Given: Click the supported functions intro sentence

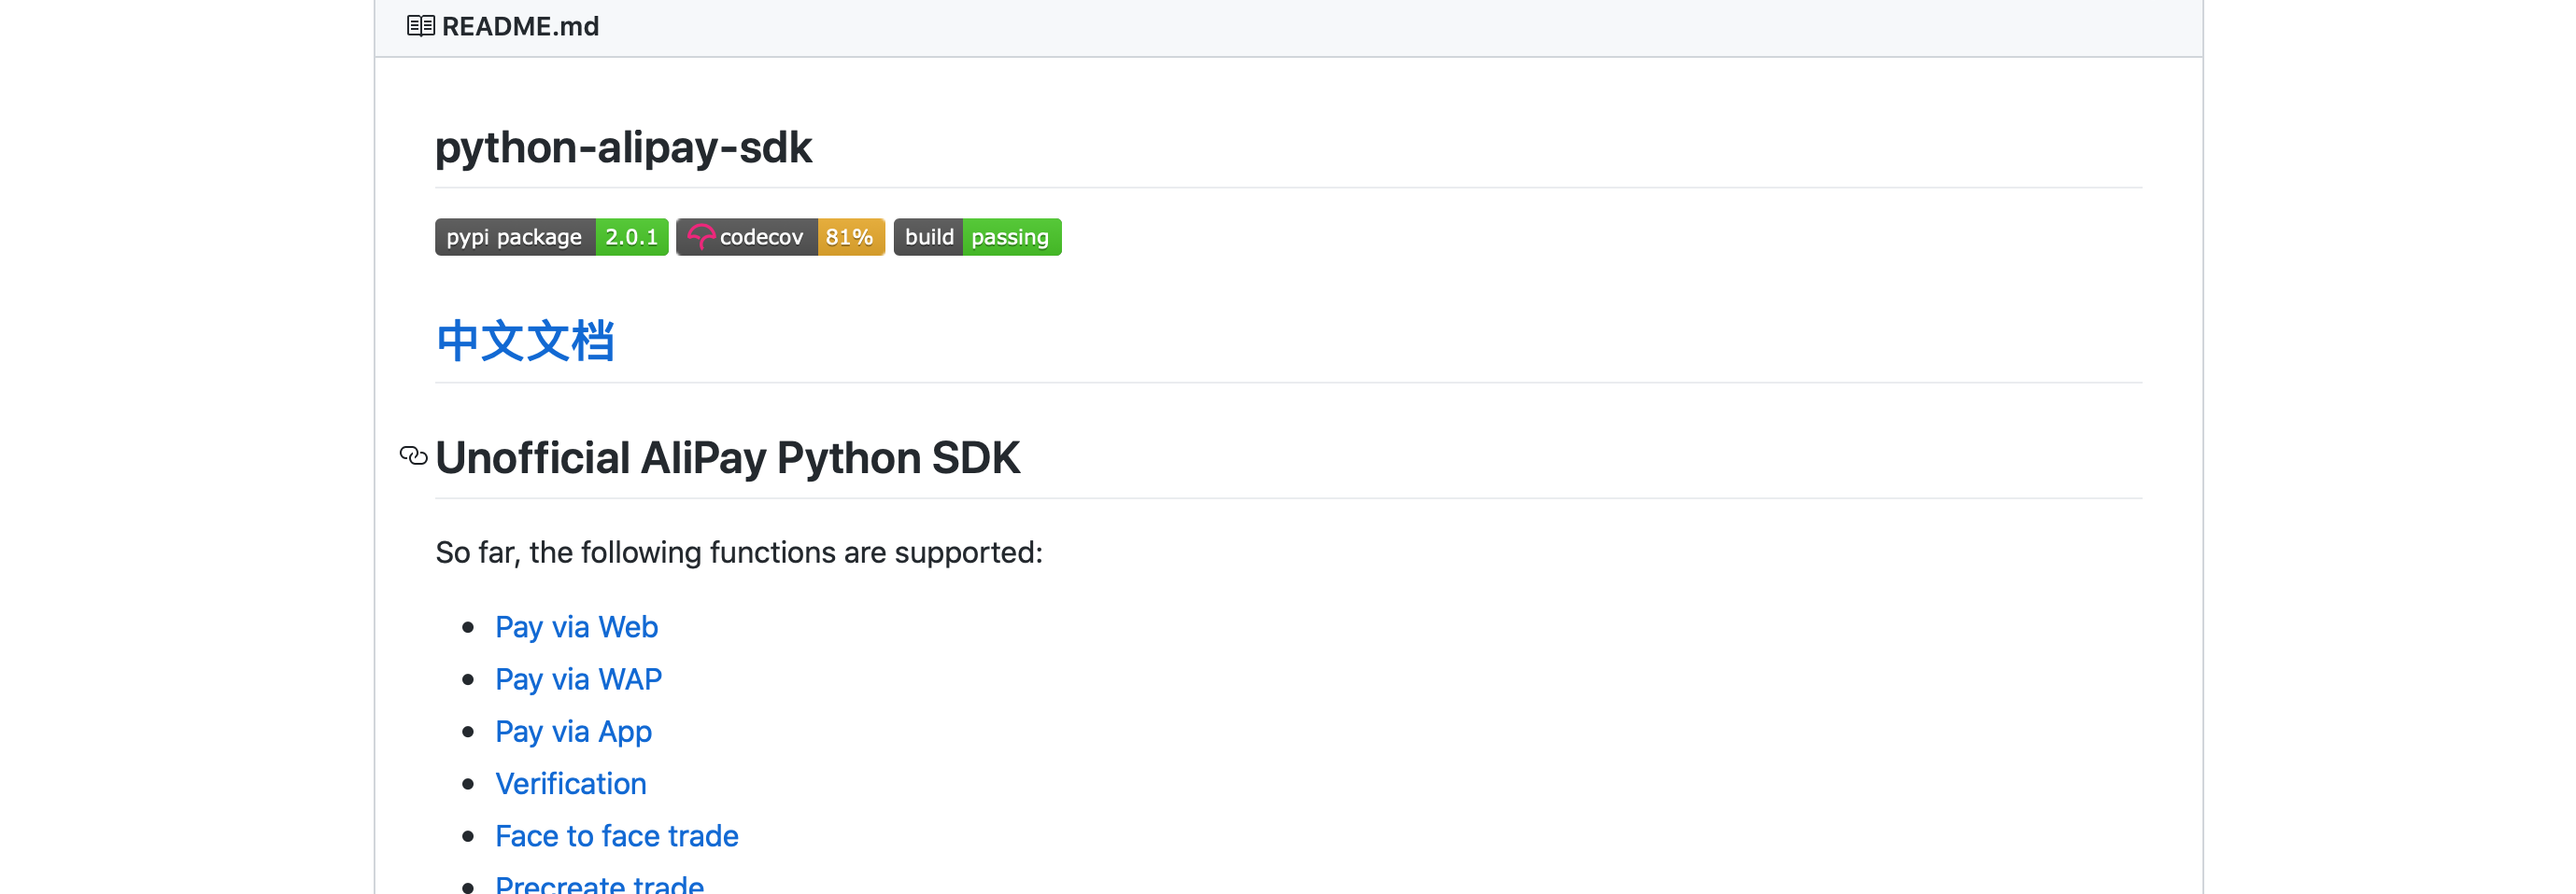Looking at the screenshot, I should tap(738, 552).
